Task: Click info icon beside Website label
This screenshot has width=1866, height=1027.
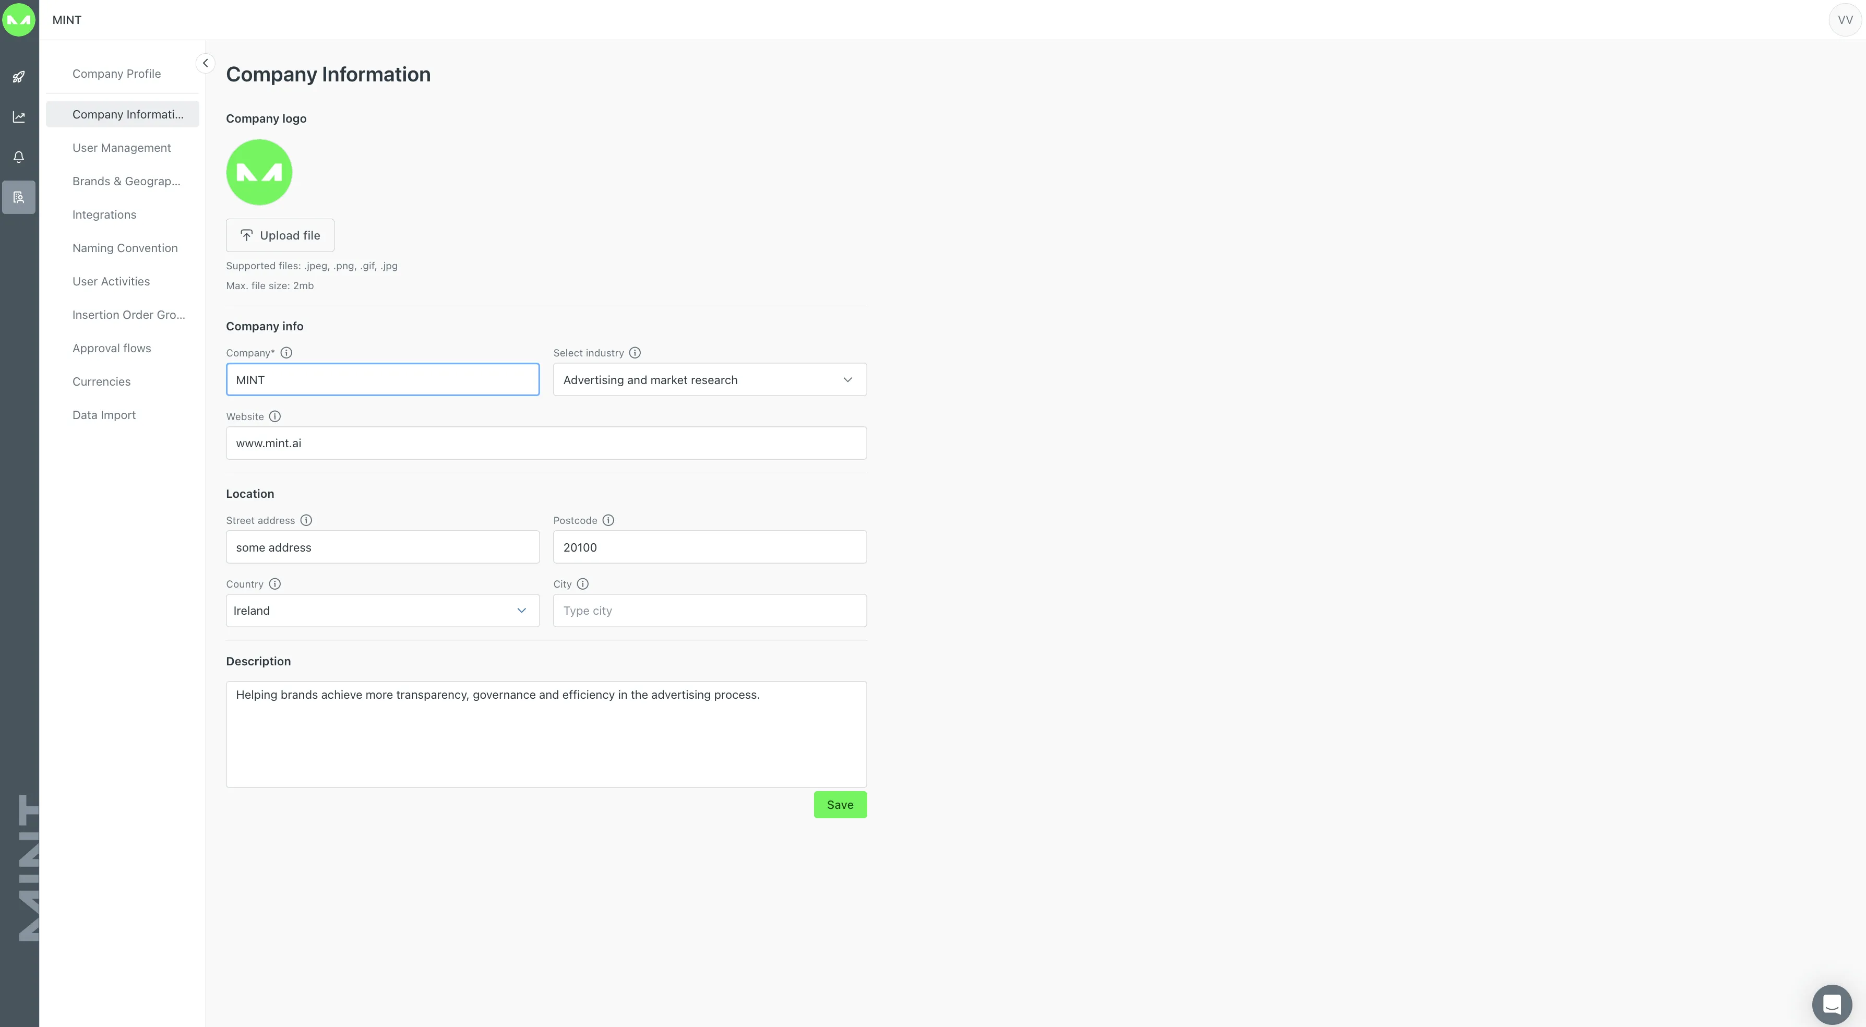Action: tap(274, 416)
